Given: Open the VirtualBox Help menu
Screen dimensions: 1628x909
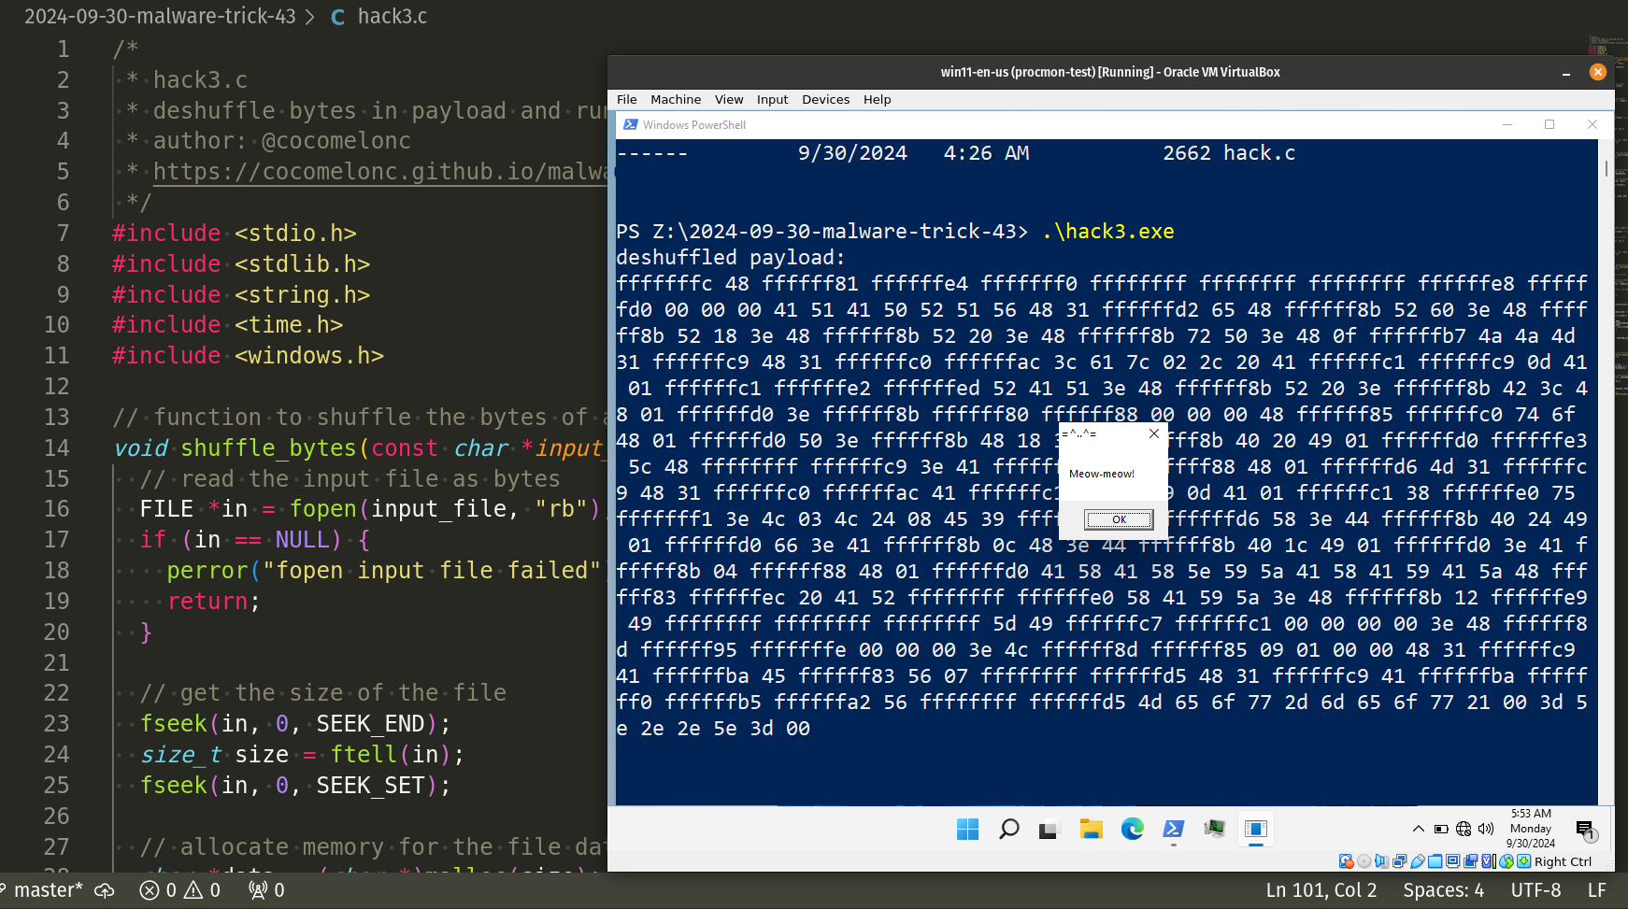Looking at the screenshot, I should [x=877, y=99].
